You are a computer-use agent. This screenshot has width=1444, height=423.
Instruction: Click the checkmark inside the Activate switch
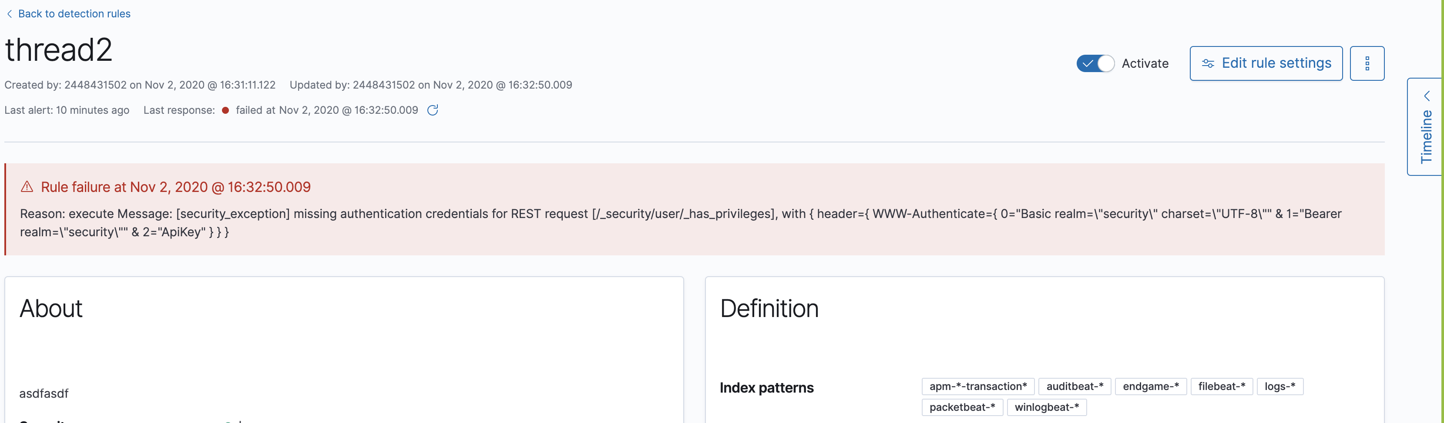point(1088,63)
